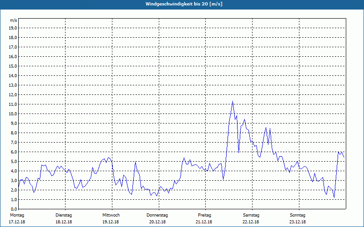This screenshot has width=364, height=227.
Task: Click the 11,0 y-axis value
Action: (13, 104)
